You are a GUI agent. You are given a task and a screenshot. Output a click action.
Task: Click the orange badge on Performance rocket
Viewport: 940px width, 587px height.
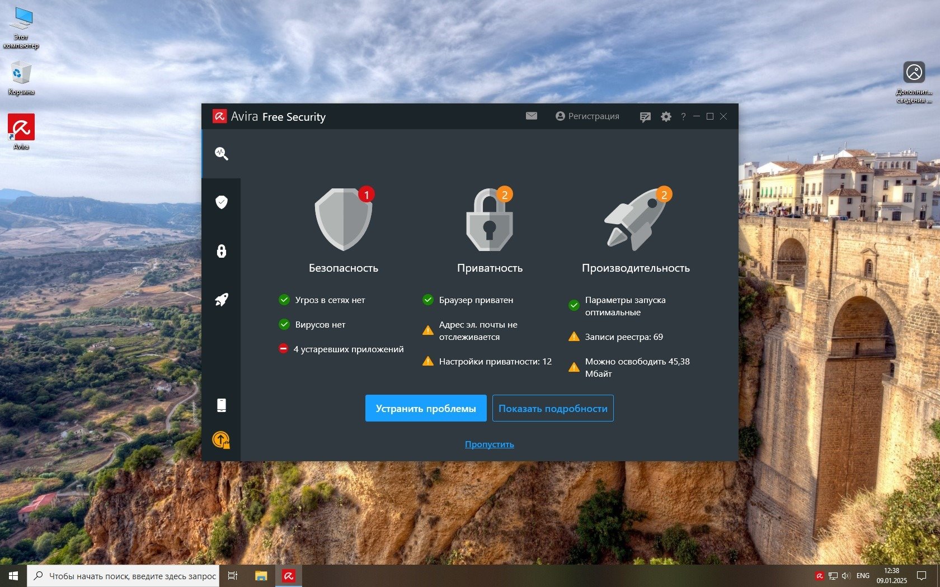(664, 195)
